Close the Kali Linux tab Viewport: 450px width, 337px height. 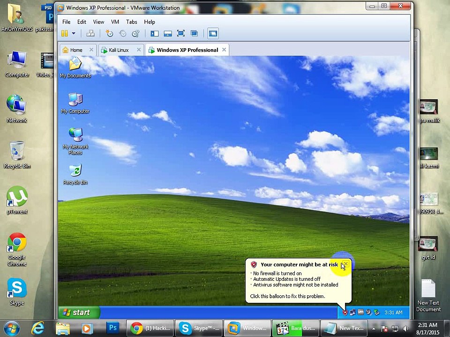point(139,50)
